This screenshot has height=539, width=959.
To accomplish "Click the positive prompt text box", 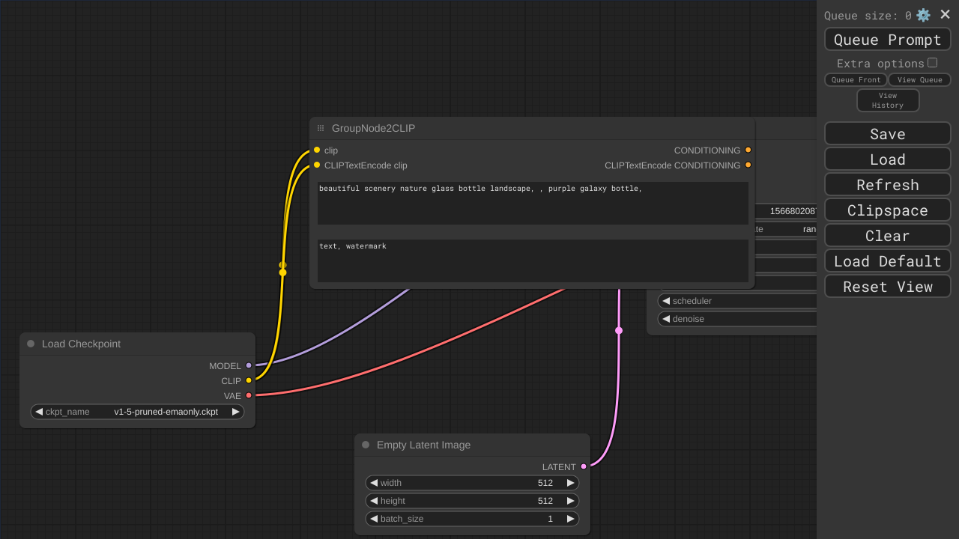I will 532,203.
